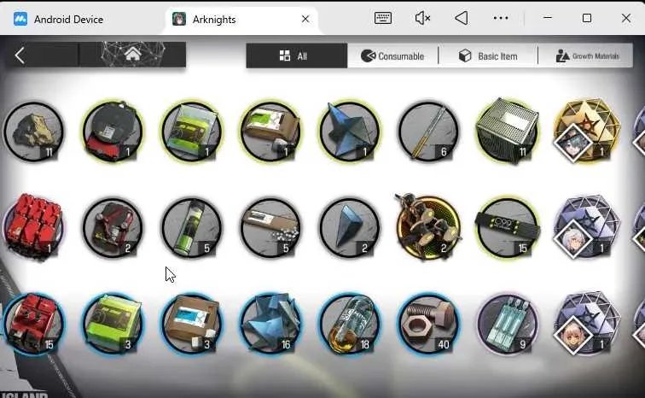Select the thin rod item with count 6
This screenshot has width=645, height=398.
[x=428, y=132]
